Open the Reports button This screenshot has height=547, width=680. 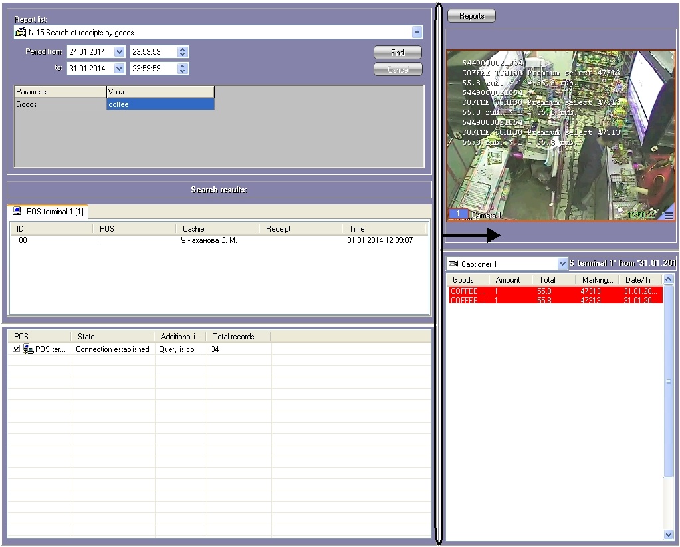pos(471,16)
